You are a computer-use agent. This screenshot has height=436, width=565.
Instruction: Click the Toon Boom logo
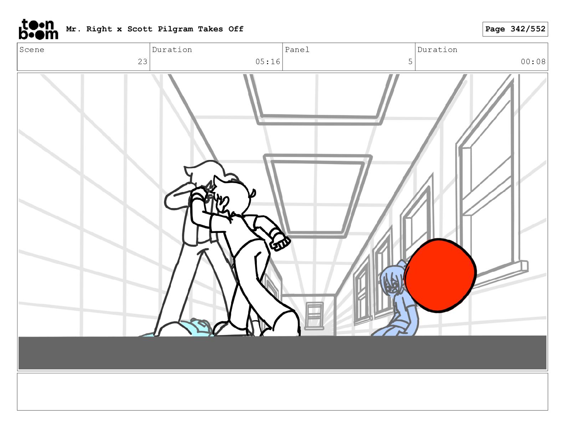38,29
